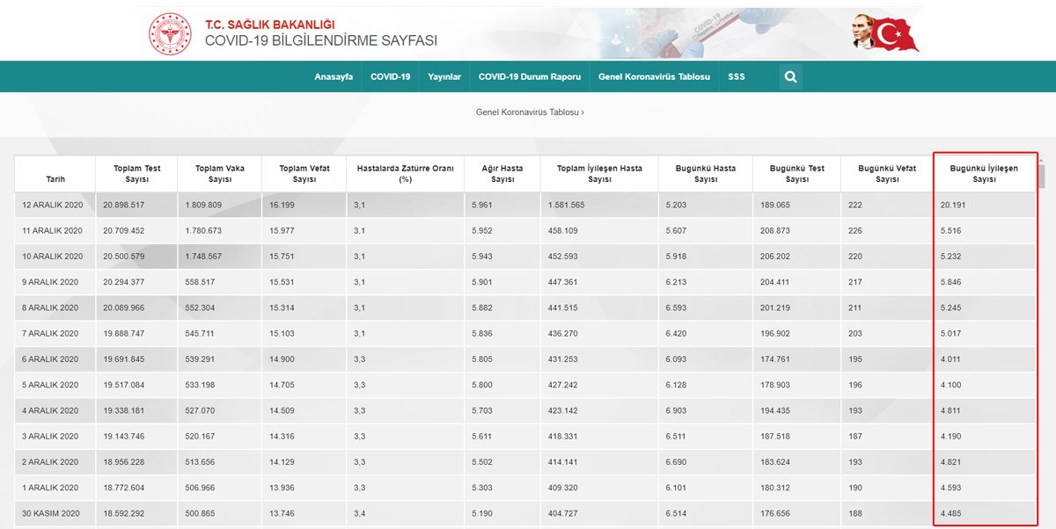Click daily deaths value 222
1056x529 pixels.
(854, 205)
